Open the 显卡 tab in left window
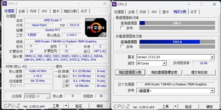Screen dimensions: 221x110 click(56, 11)
